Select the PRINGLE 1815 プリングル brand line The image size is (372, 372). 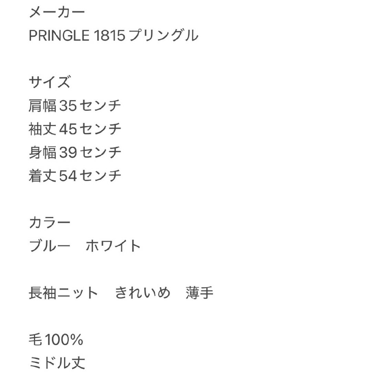click(x=113, y=35)
